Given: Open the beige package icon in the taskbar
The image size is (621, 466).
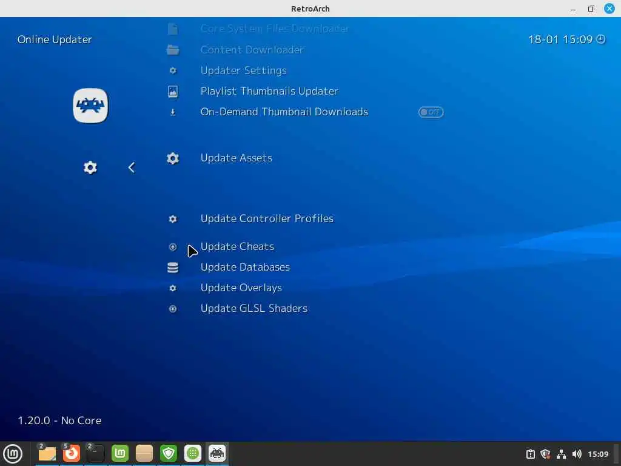Looking at the screenshot, I should (x=144, y=453).
